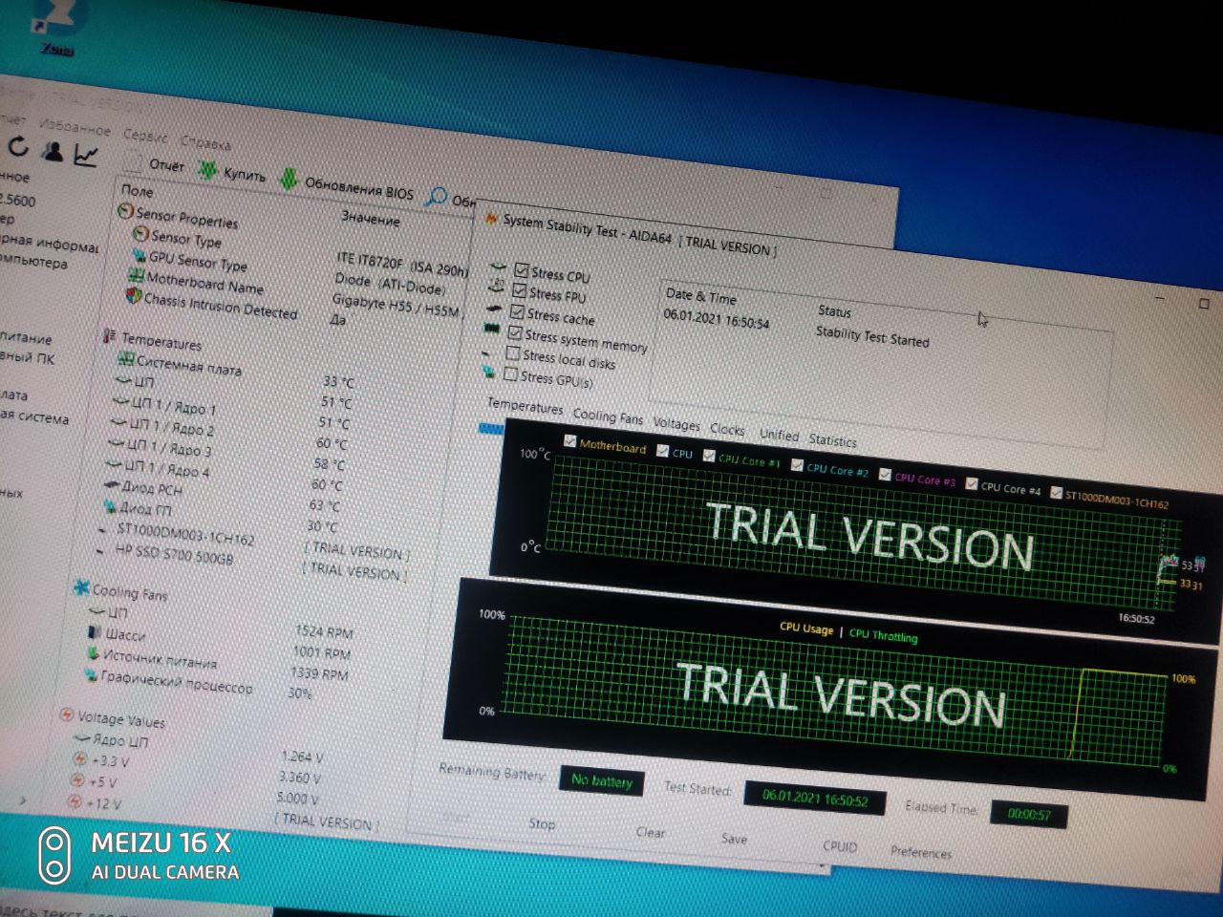Open Обновления BIOS from the toolbar
Viewport: 1223px width, 917px height.
pyautogui.click(x=348, y=184)
